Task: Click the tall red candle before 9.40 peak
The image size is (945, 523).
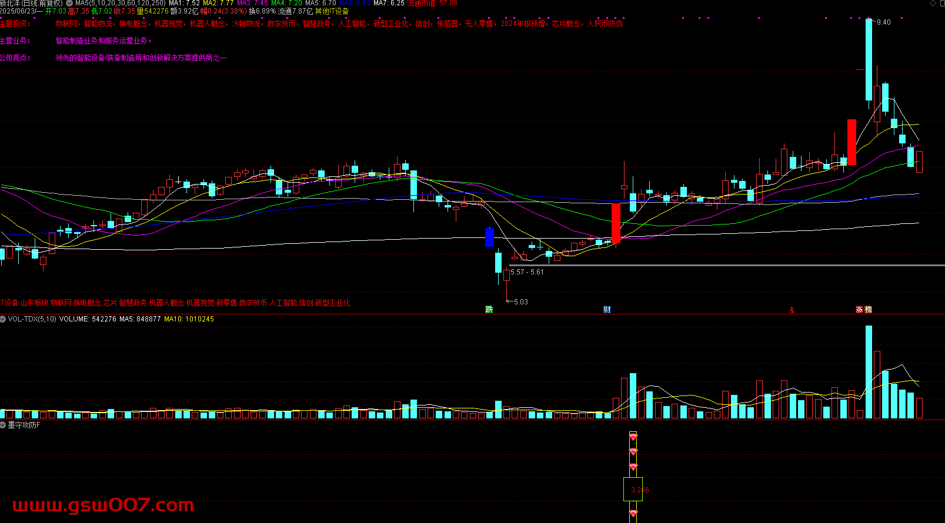Action: [x=851, y=142]
